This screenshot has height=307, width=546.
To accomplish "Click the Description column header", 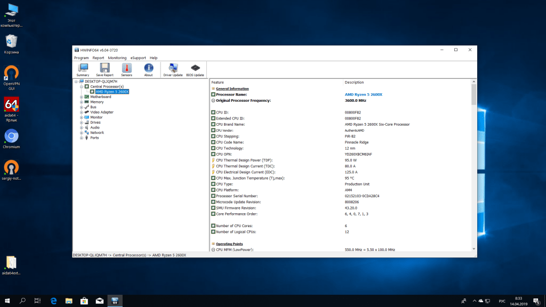I will point(407,83).
